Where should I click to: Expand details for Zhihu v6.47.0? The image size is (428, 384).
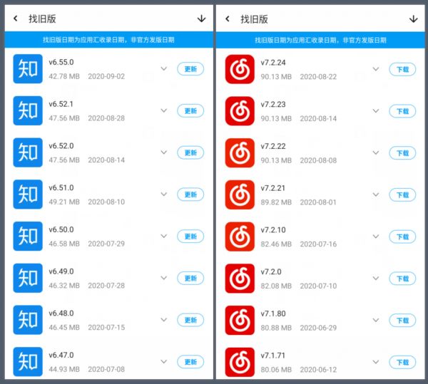click(x=164, y=361)
